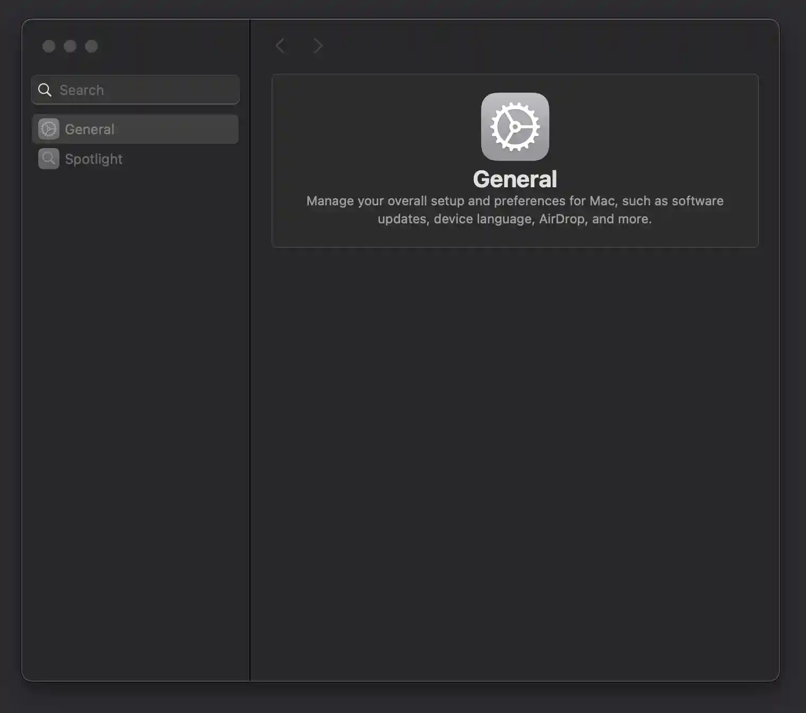Click the Spotlight sidebar row
Image resolution: width=806 pixels, height=713 pixels.
[135, 158]
